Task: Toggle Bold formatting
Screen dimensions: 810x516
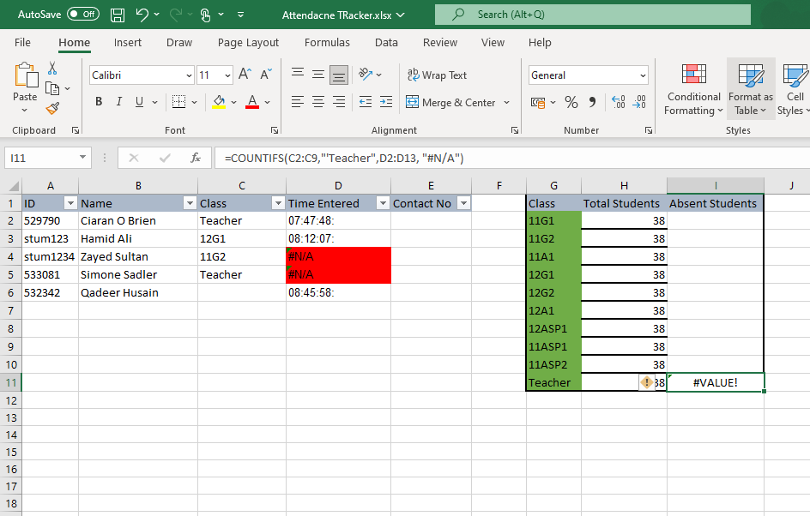Action: (98, 103)
